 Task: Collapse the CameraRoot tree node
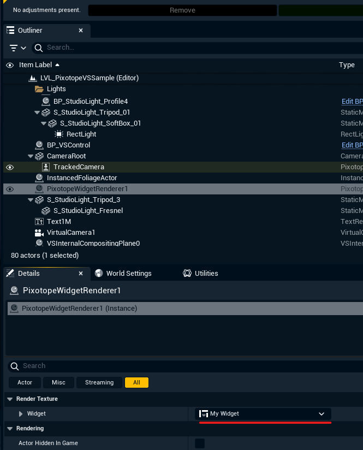click(x=31, y=156)
